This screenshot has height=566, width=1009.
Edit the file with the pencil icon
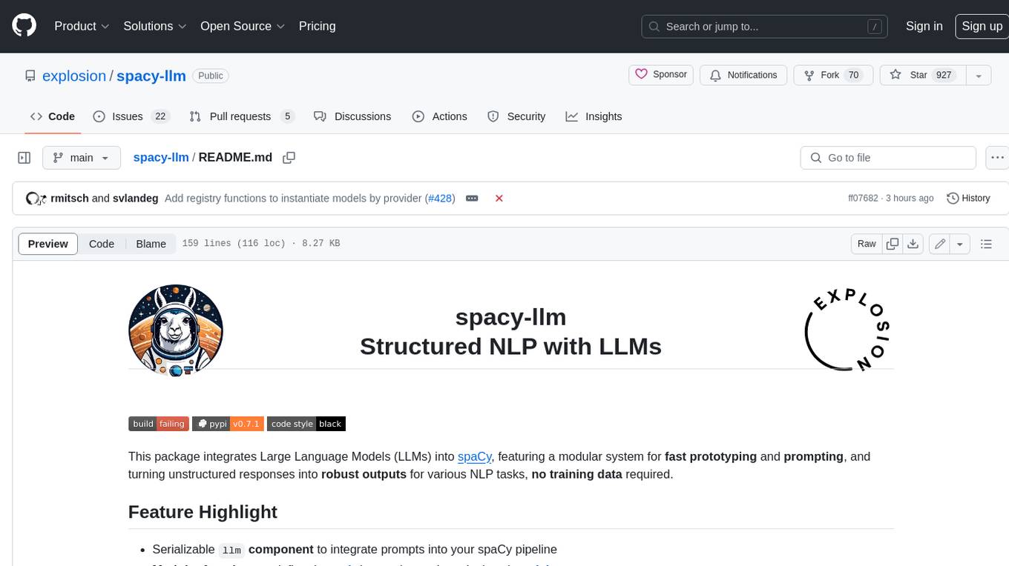[x=940, y=244]
